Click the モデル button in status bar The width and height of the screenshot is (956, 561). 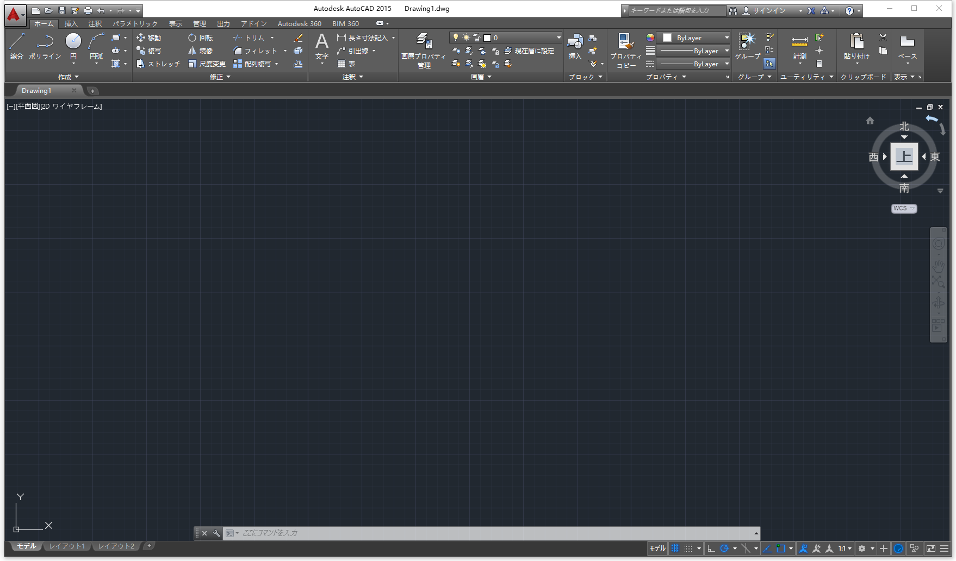tap(657, 548)
